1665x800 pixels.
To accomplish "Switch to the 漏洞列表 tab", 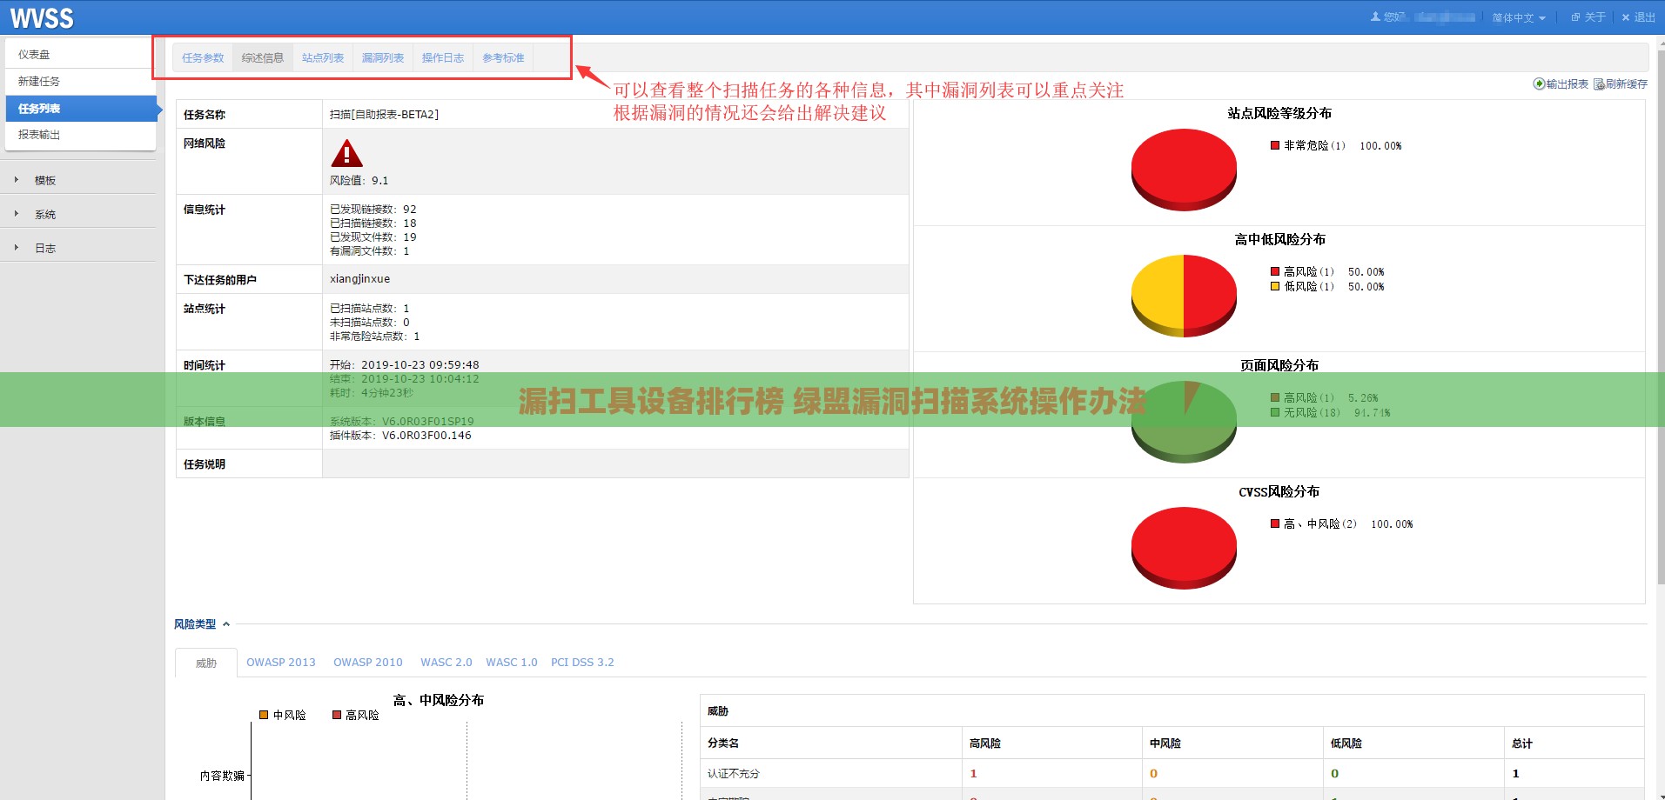I will (383, 58).
